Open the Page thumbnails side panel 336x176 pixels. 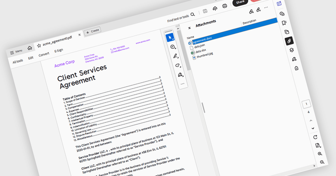pos(286,32)
